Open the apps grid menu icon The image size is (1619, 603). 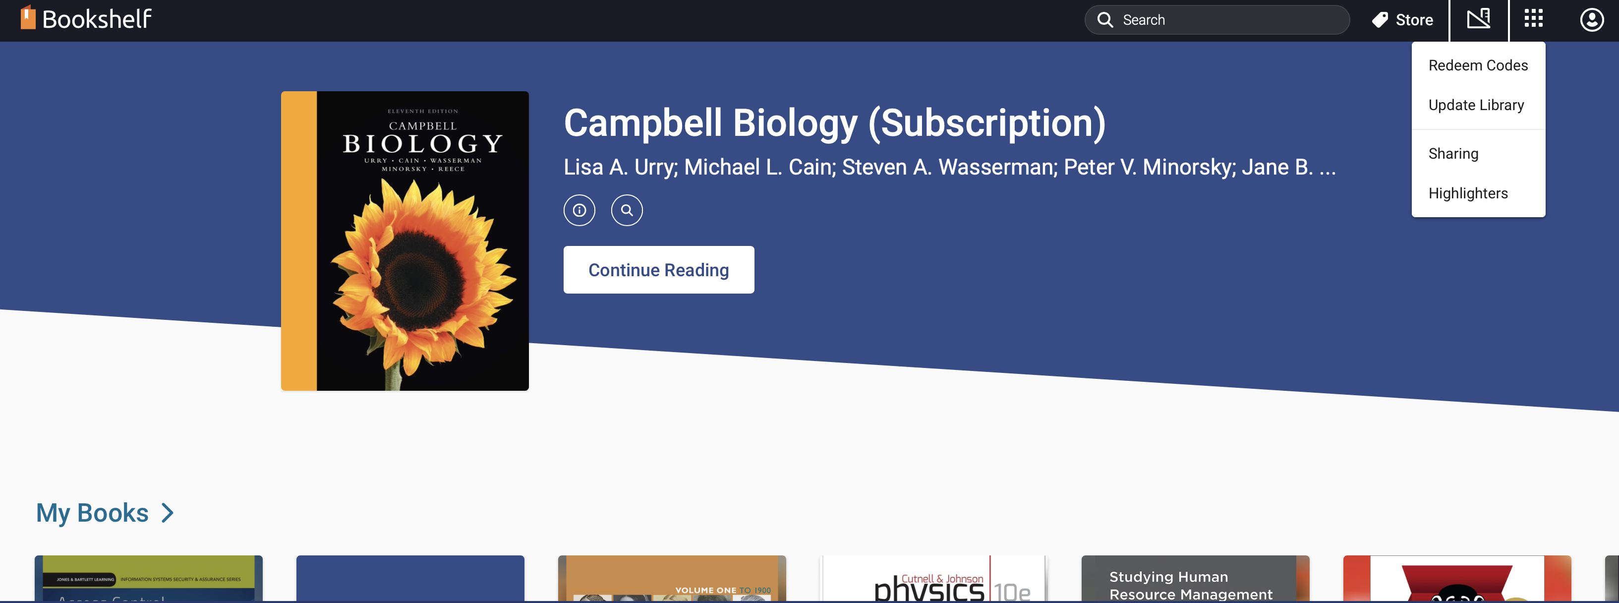click(1534, 19)
